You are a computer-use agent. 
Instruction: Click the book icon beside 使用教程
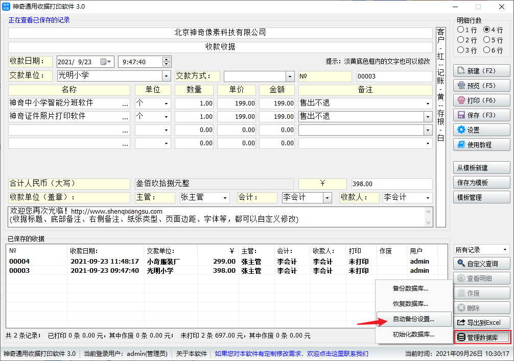[461, 144]
